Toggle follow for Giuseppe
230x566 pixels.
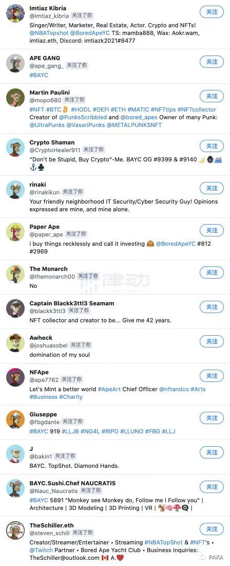click(x=212, y=418)
